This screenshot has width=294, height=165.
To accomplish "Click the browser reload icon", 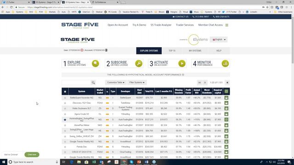I will pyautogui.click(x=11, y=7).
